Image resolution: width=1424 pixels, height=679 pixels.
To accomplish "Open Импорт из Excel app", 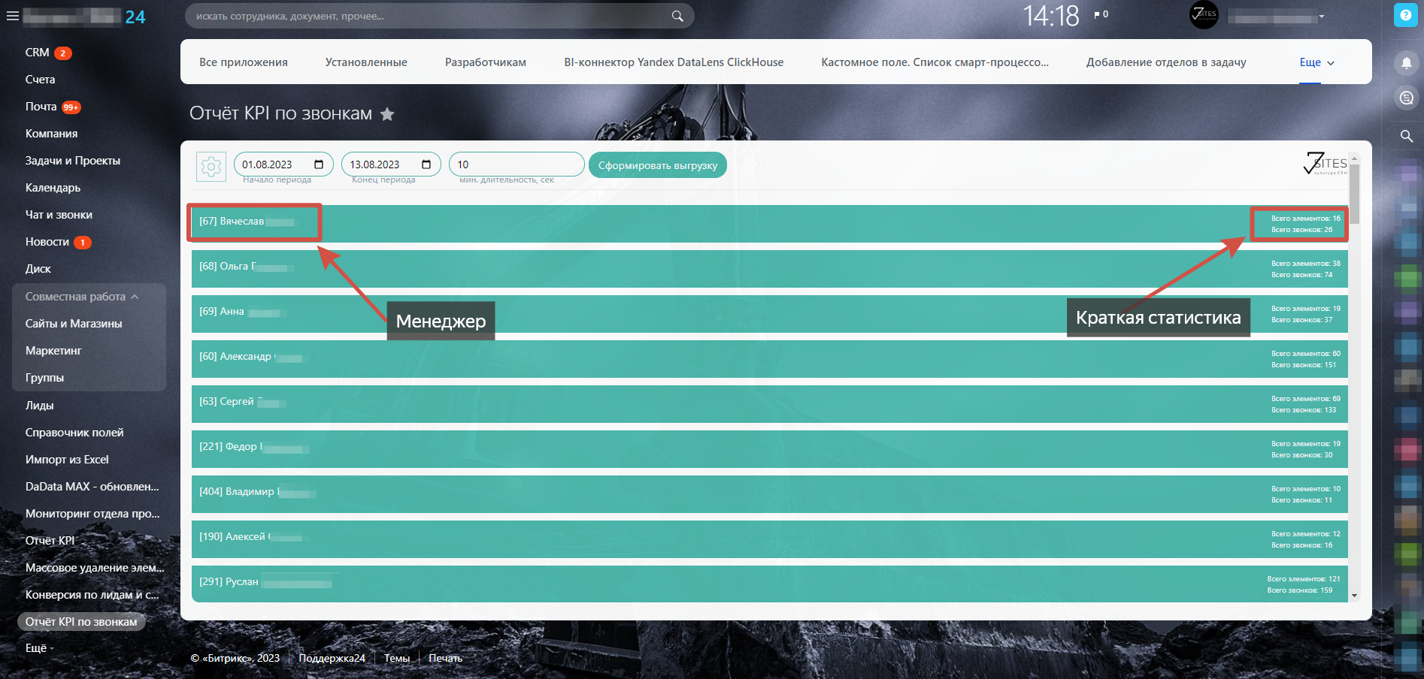I will coord(67,460).
